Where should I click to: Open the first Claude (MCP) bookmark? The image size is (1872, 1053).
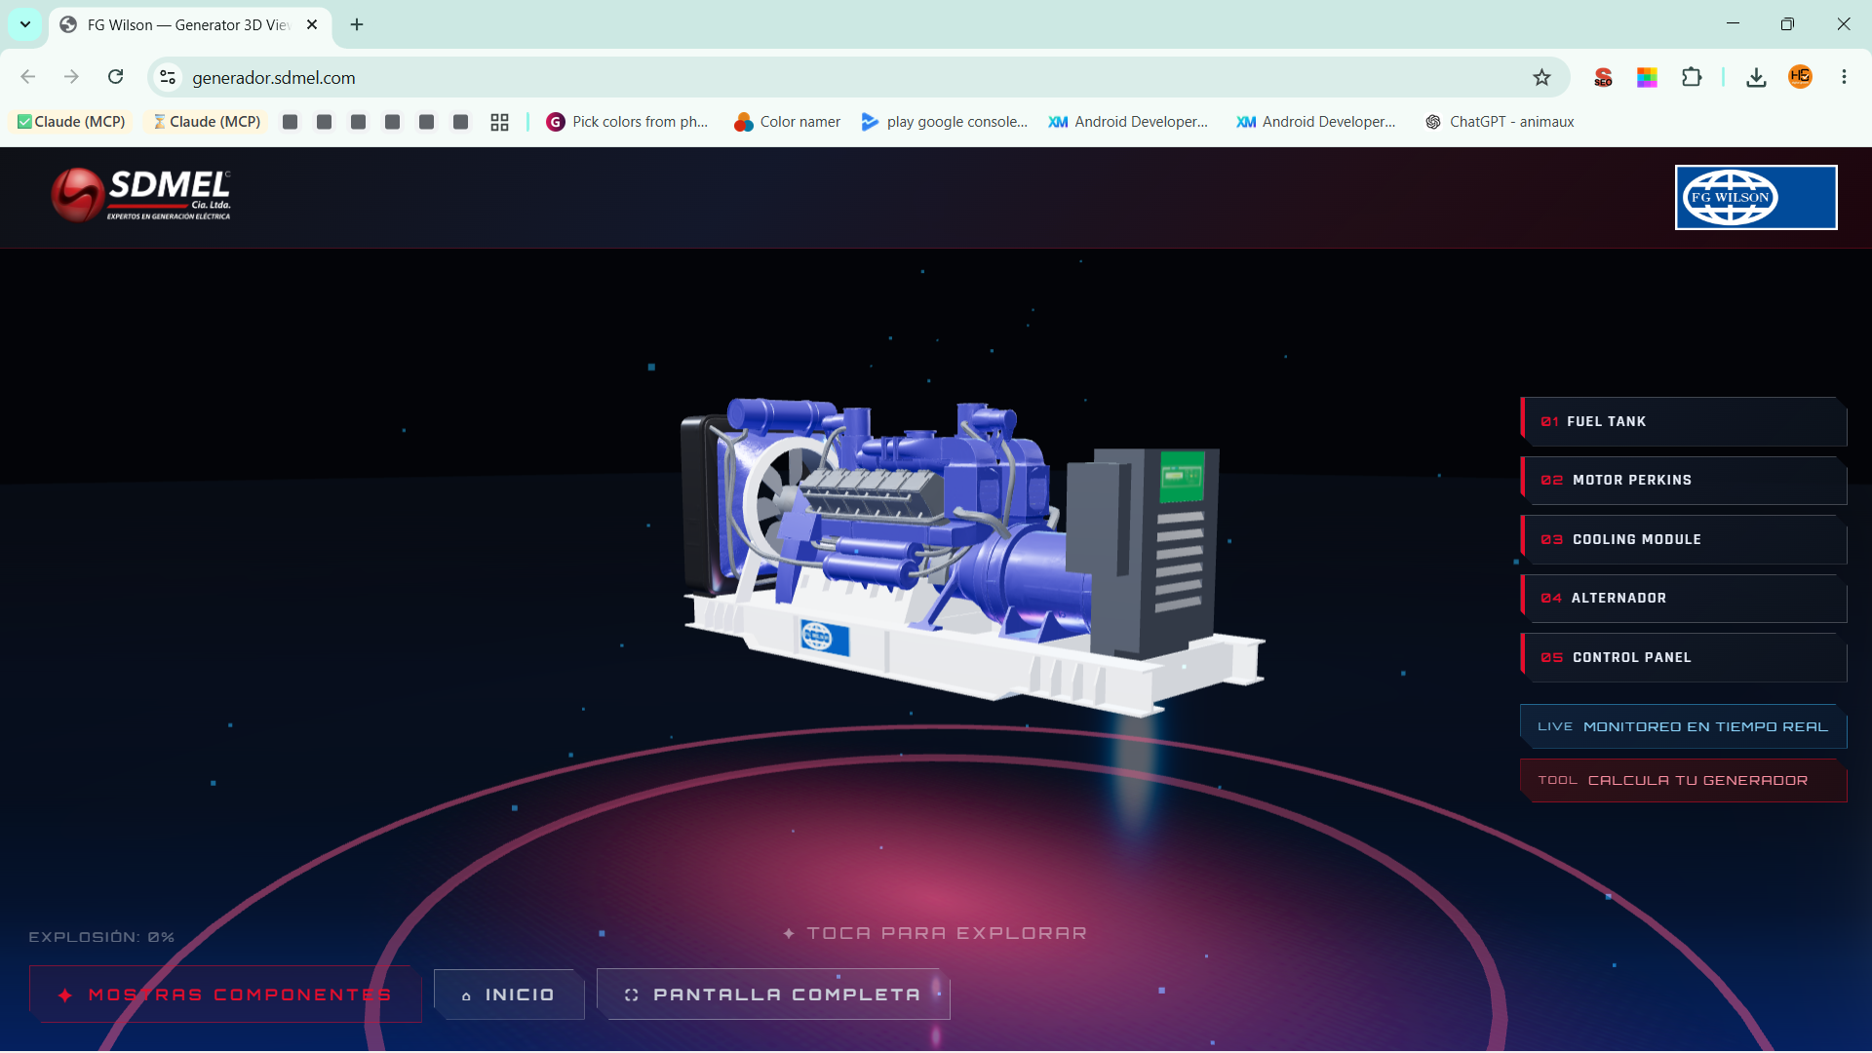point(71,122)
